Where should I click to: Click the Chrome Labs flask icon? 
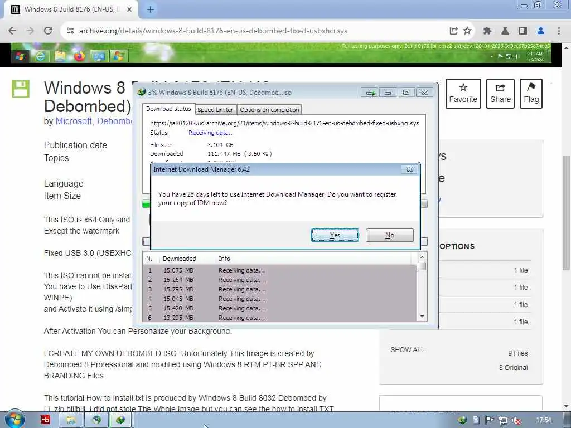pos(505,31)
